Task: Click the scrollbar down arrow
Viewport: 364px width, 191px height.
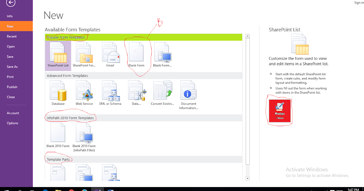Action: [247, 178]
